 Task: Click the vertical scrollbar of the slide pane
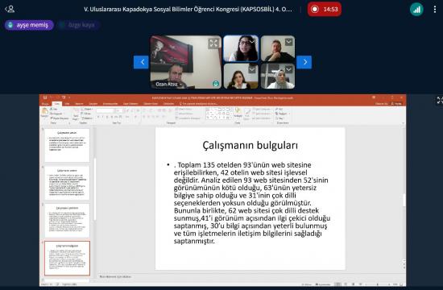pyautogui.click(x=404, y=199)
